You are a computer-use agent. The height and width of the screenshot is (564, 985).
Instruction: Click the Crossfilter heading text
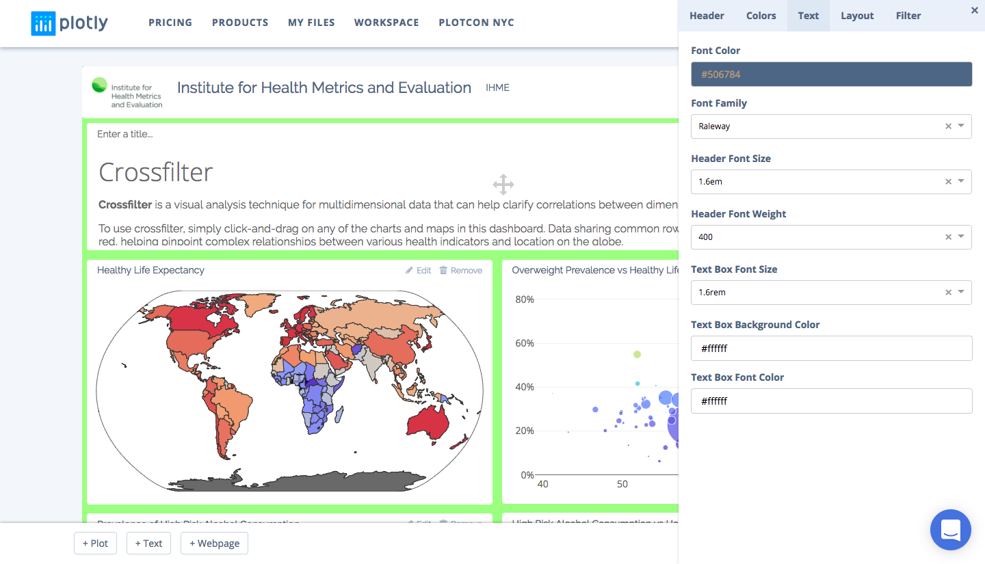(156, 172)
